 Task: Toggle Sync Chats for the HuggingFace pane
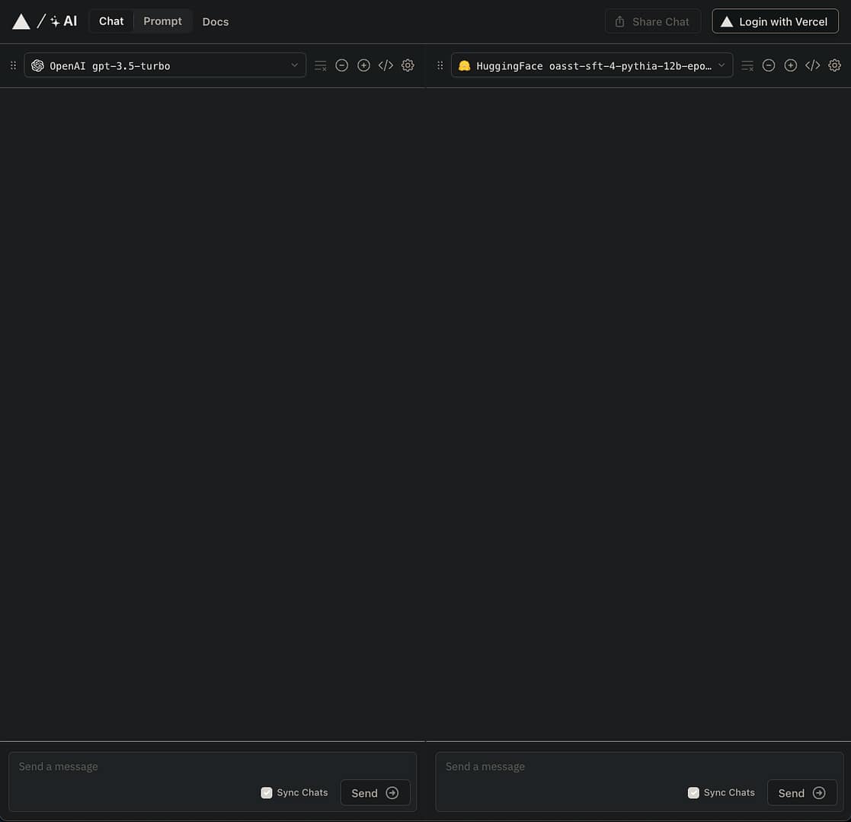coord(693,792)
